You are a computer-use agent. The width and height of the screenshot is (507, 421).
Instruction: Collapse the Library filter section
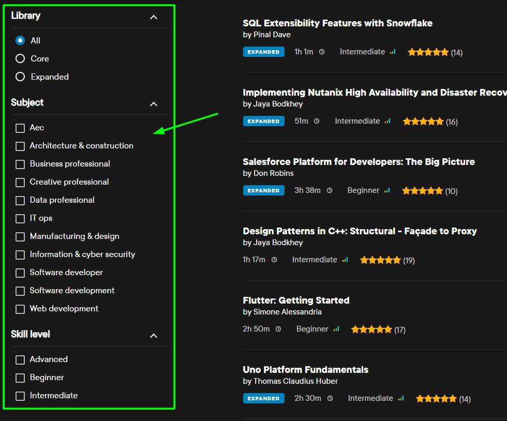click(154, 17)
